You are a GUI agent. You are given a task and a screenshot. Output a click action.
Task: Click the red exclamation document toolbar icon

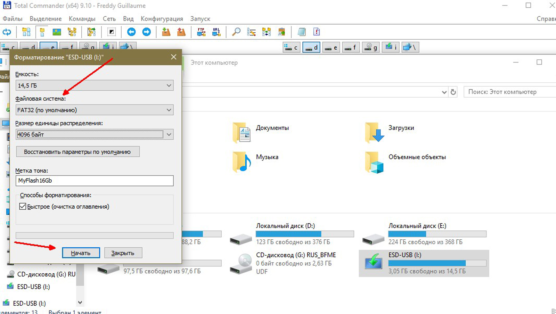click(317, 32)
